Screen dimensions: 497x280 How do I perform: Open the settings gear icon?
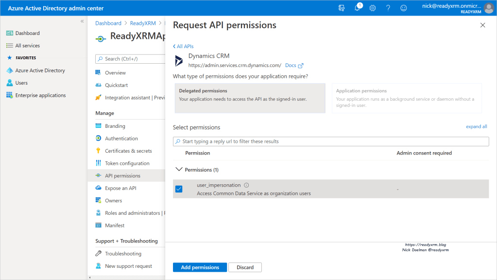point(373,8)
